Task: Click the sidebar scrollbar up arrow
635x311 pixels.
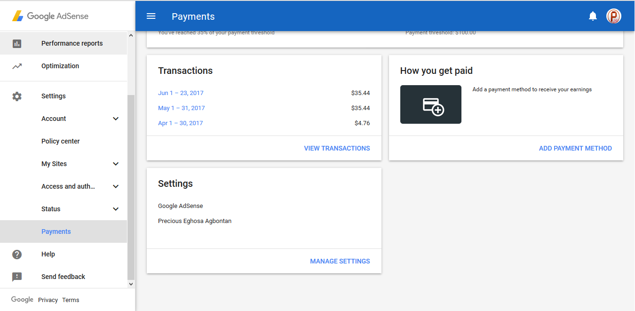Action: [x=131, y=36]
